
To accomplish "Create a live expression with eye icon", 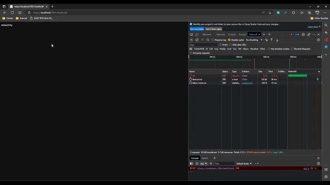I will [211, 163].
